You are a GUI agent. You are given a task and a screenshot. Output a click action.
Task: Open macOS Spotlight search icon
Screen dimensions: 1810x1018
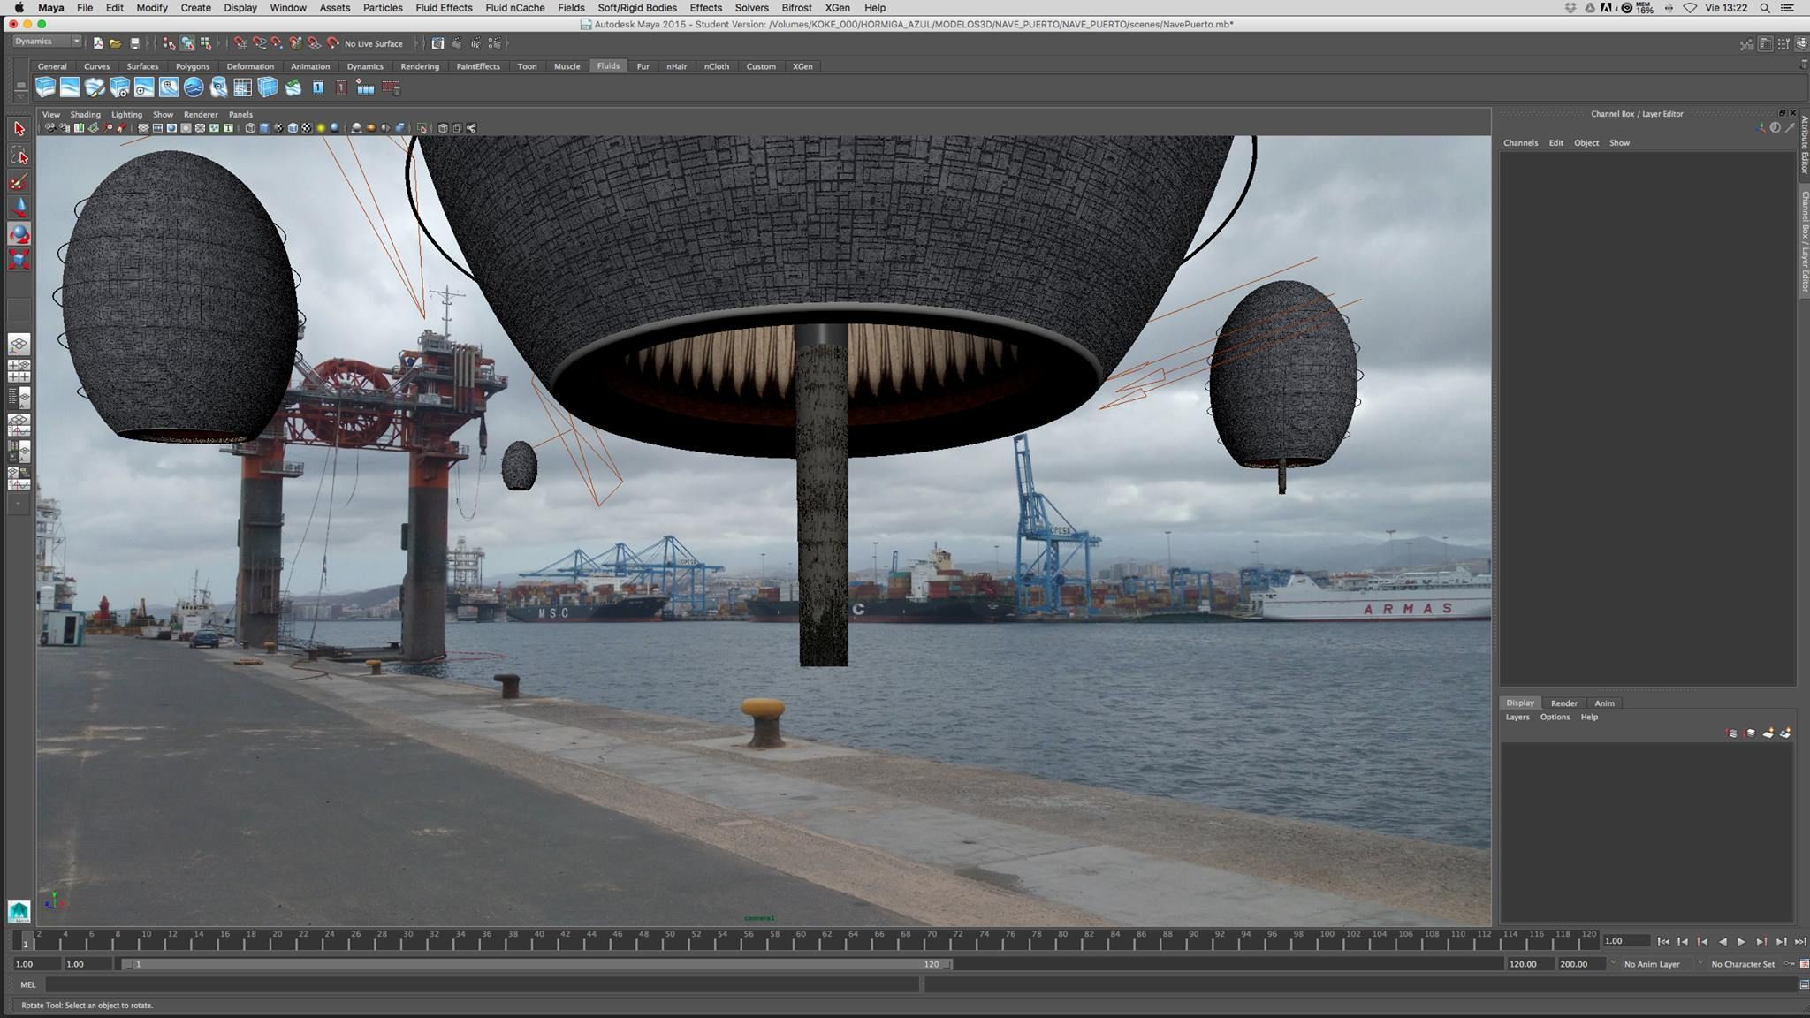pos(1764,8)
